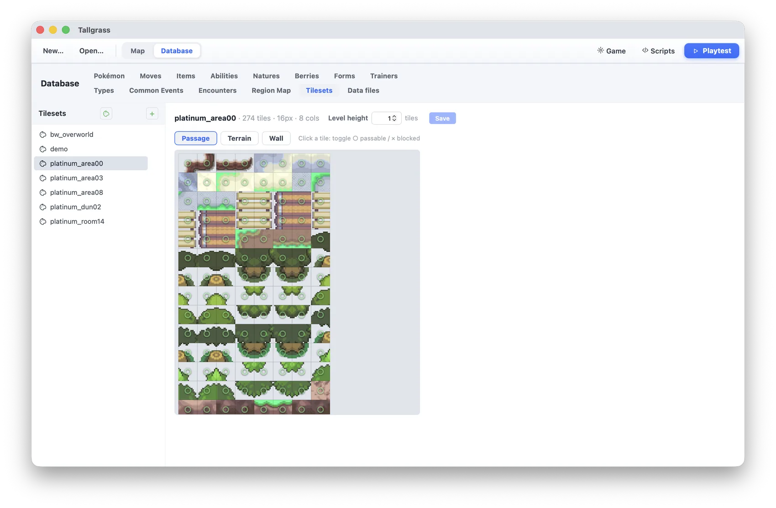
Task: Toggle passage on the top-right tileset tile
Action: (x=320, y=163)
